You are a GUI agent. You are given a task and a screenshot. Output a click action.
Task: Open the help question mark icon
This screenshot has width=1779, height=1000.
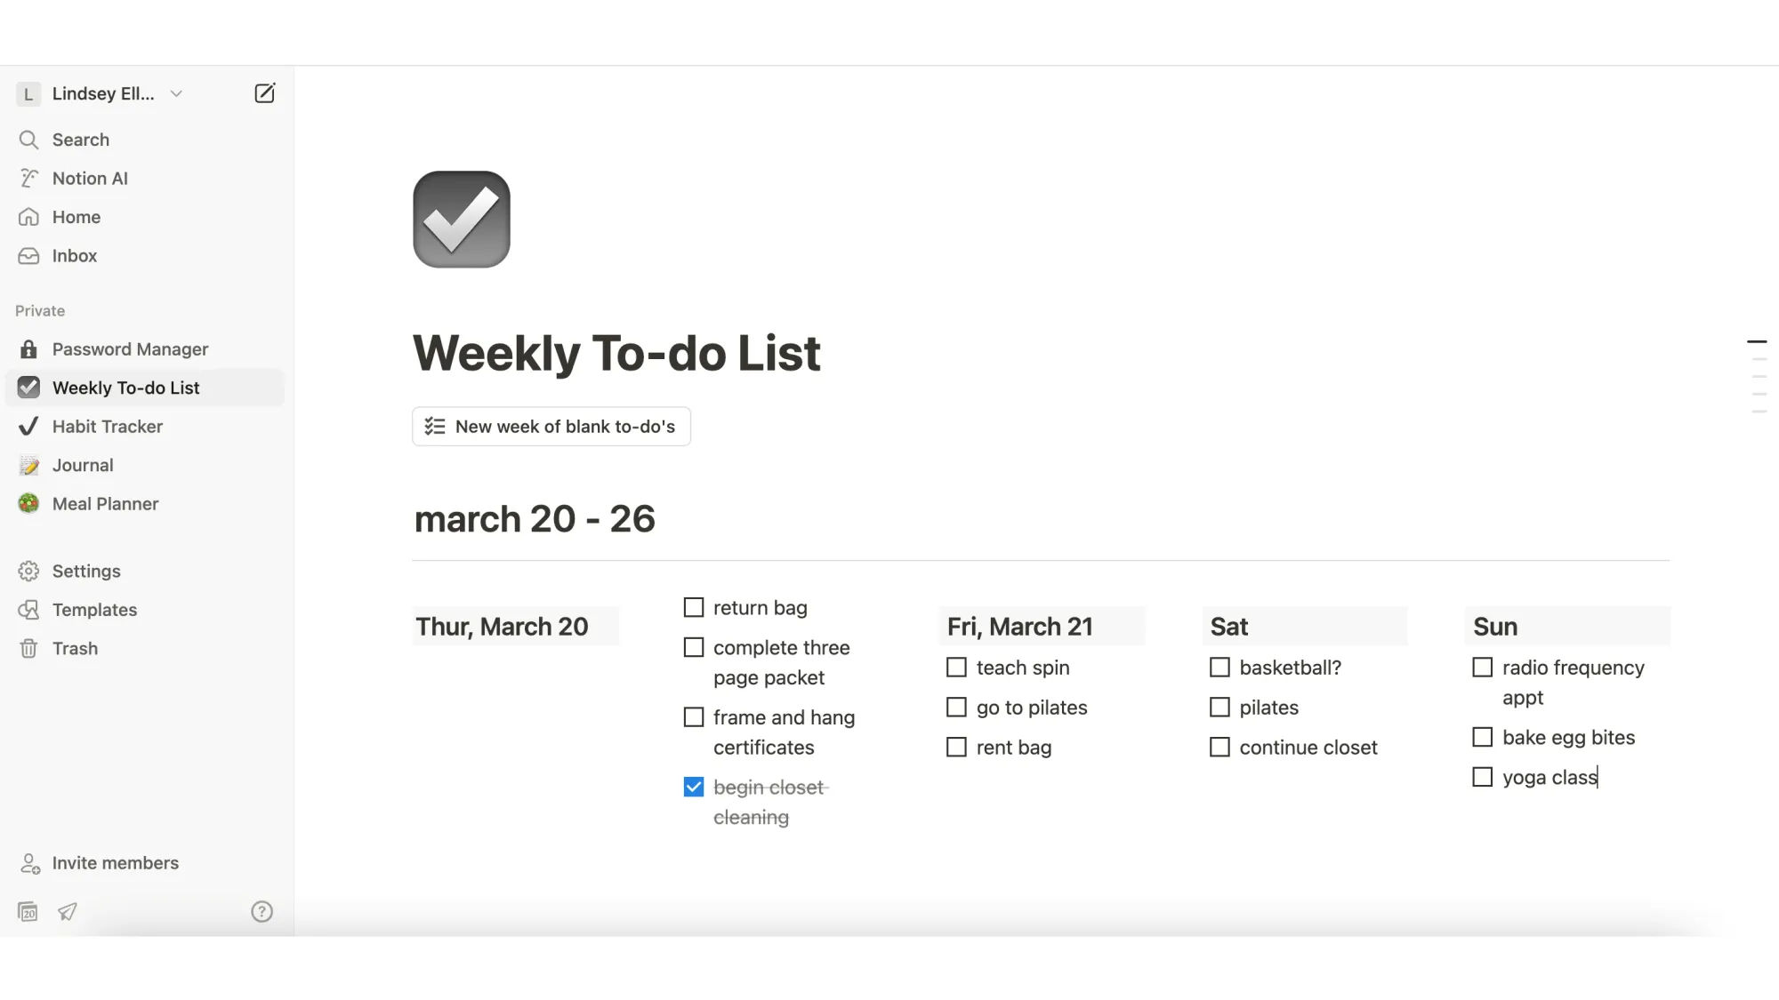coord(262,911)
